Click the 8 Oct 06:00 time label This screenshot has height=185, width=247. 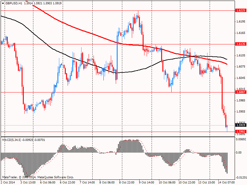click(x=107, y=182)
